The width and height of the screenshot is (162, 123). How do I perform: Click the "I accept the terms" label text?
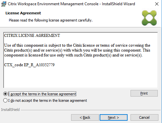click(x=42, y=94)
